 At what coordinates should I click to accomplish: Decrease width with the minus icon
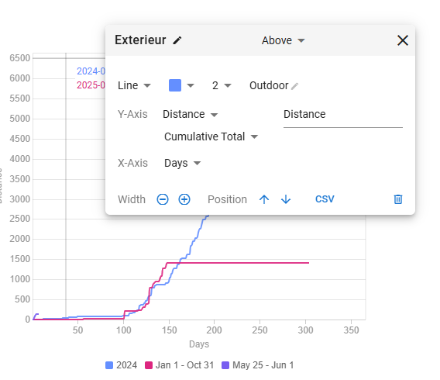(163, 199)
